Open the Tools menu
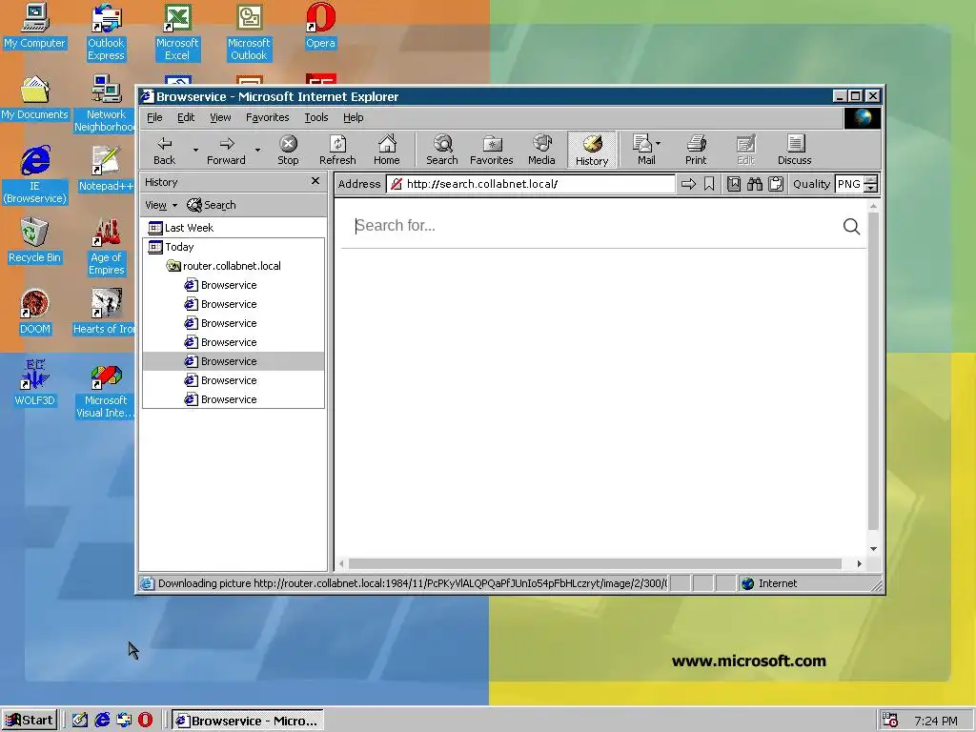This screenshot has width=976, height=732. [316, 117]
